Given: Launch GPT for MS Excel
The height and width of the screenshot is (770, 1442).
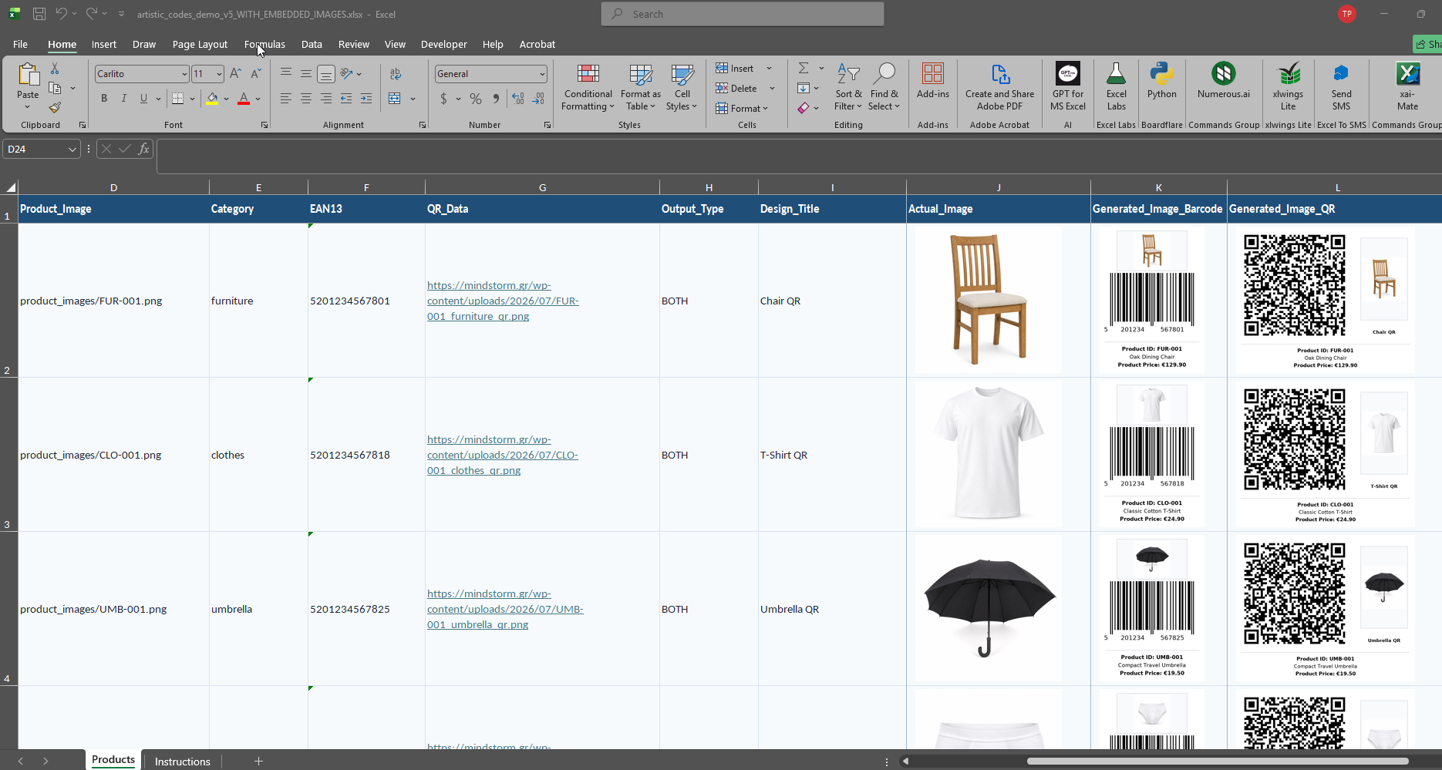Looking at the screenshot, I should 1068,87.
